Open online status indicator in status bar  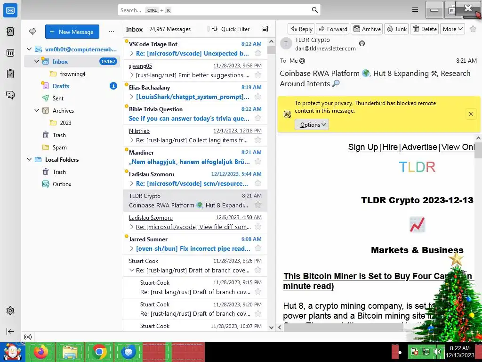coord(28,337)
